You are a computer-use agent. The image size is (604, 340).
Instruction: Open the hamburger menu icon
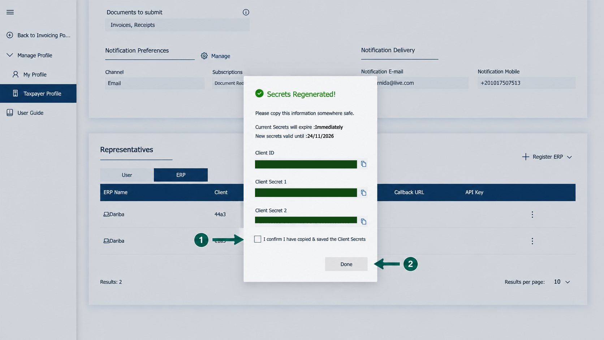pos(10,12)
